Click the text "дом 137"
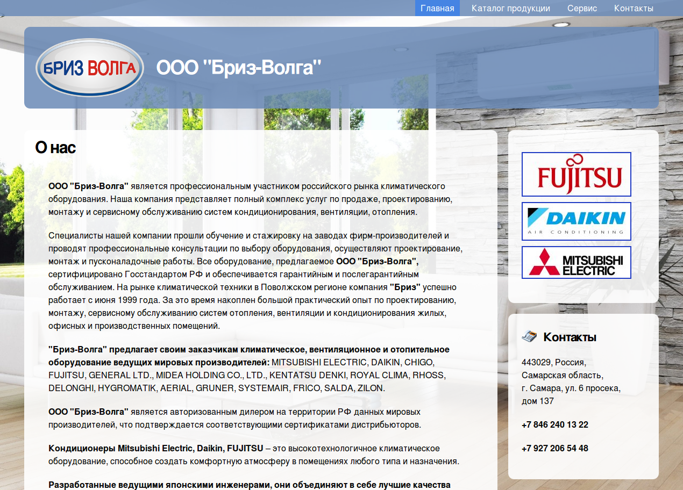Screen dimensions: 683x490 (x=538, y=401)
